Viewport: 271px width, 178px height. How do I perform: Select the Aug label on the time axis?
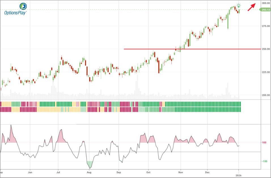point(89,172)
